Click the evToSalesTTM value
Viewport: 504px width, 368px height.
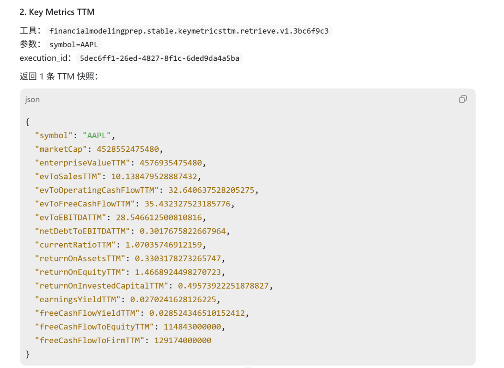[154, 177]
